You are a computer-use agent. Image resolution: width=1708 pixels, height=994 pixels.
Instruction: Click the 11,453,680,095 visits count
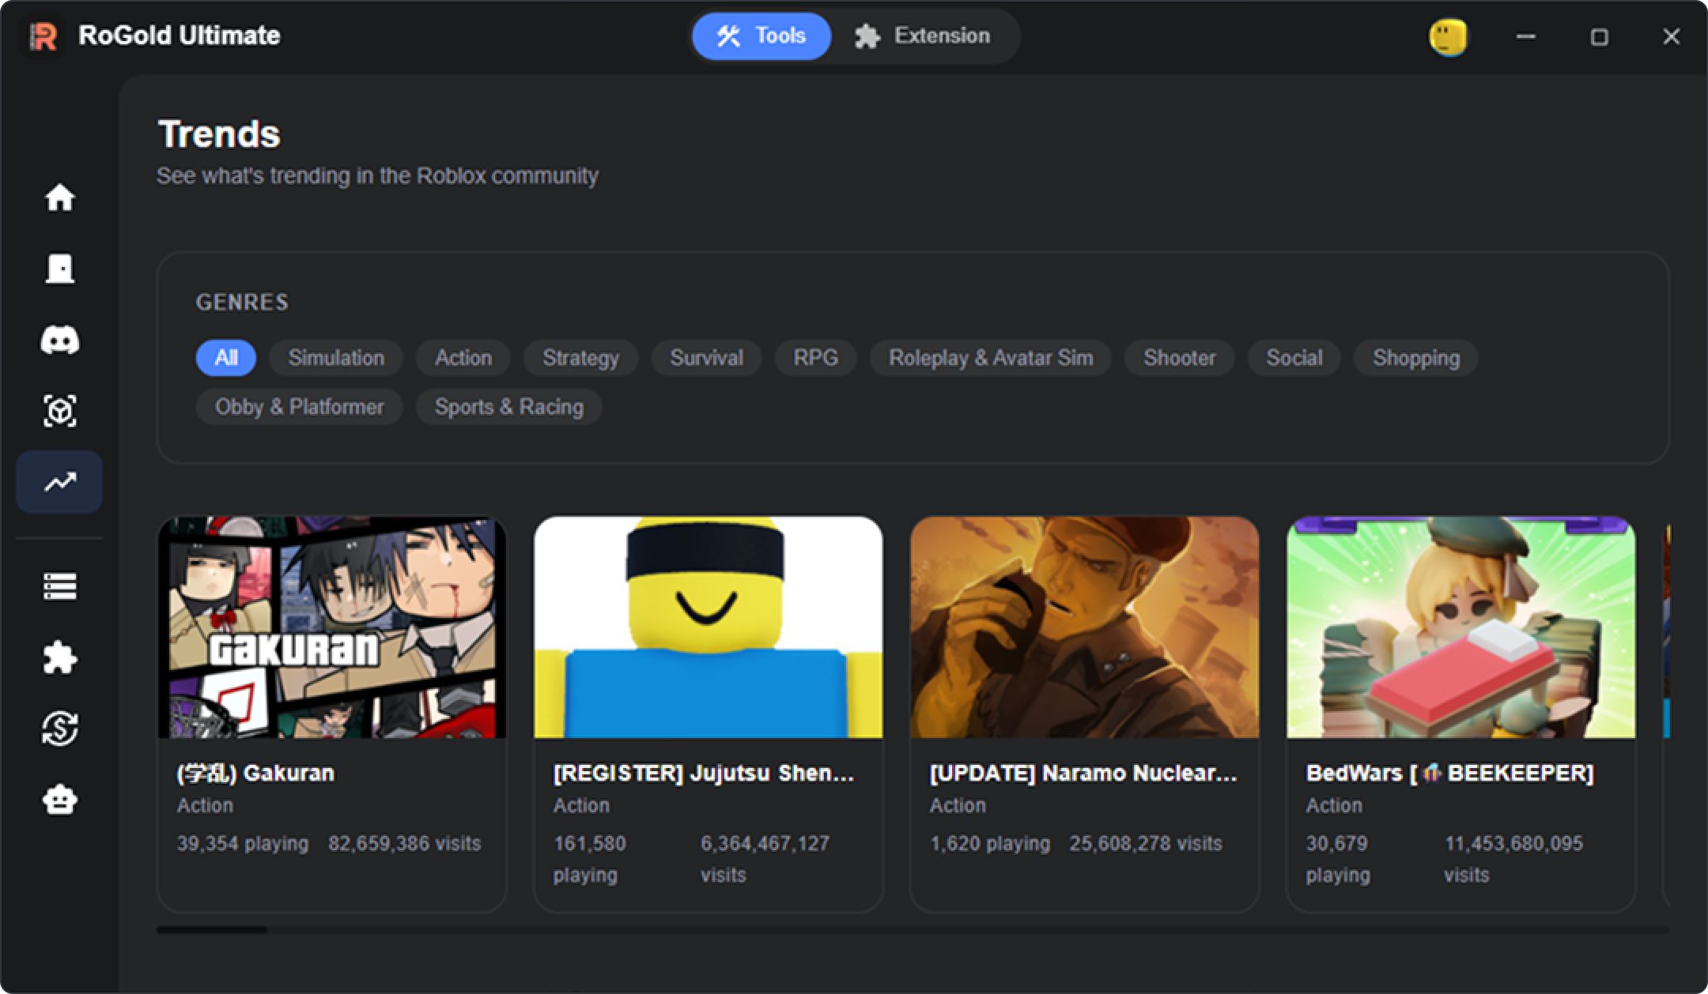(x=1513, y=859)
